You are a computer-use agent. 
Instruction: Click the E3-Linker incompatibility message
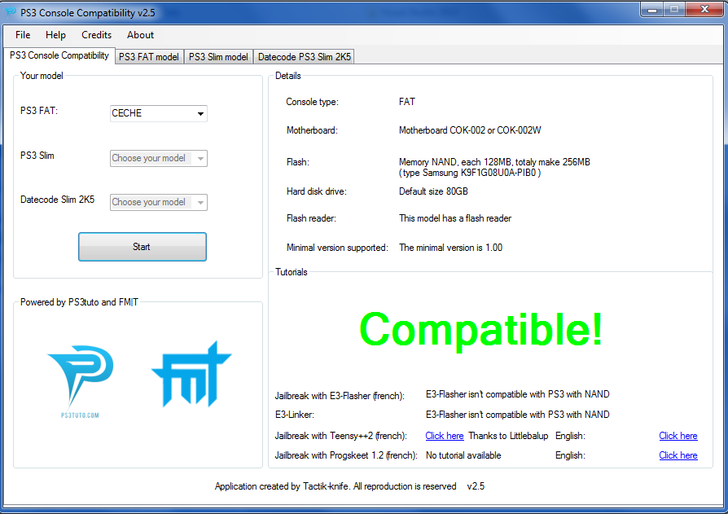tap(517, 414)
